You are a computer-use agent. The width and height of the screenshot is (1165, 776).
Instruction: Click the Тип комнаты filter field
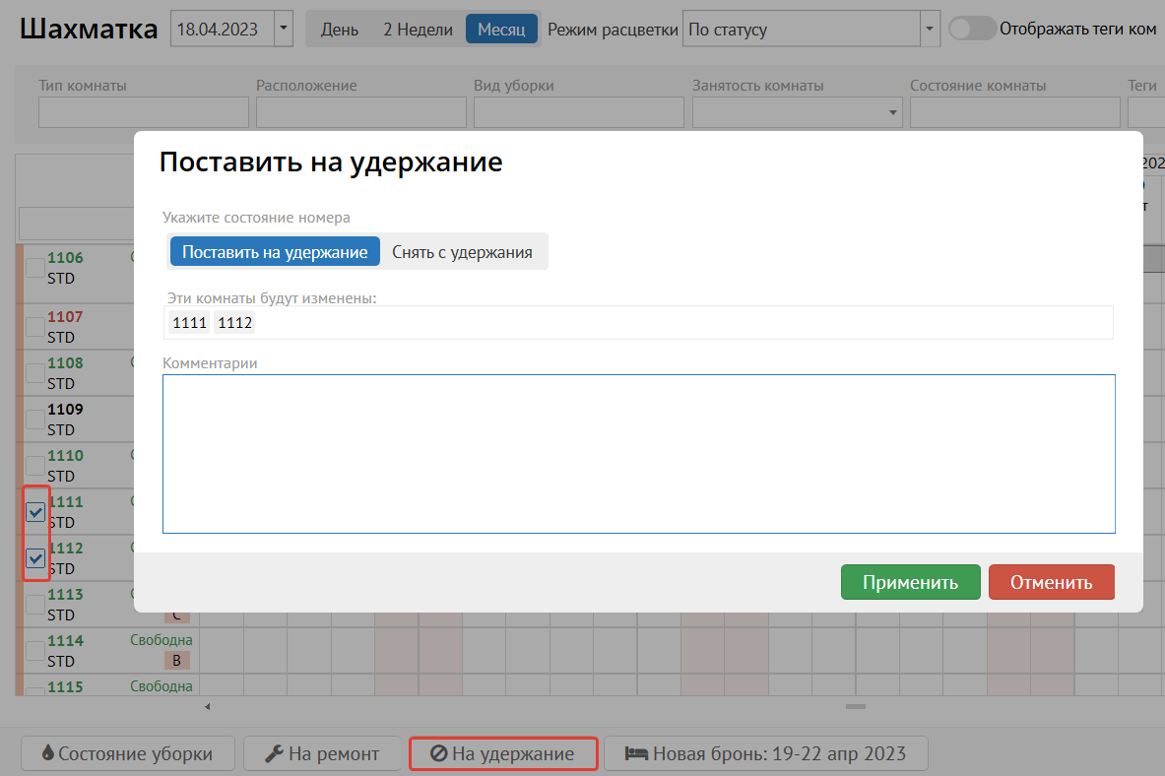[x=144, y=113]
